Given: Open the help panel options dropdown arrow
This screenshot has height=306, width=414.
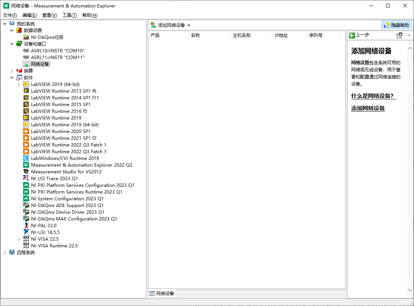Looking at the screenshot, I should point(409,35).
